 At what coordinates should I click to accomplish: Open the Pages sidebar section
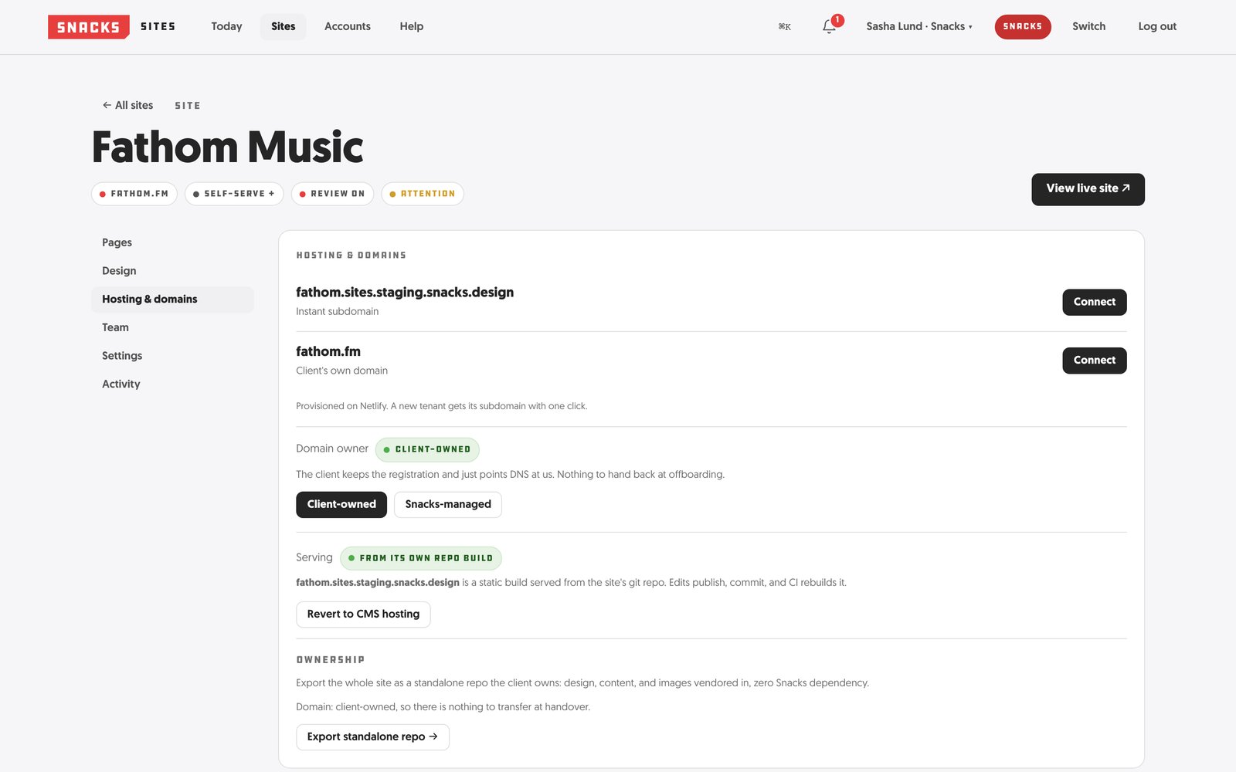(171, 242)
